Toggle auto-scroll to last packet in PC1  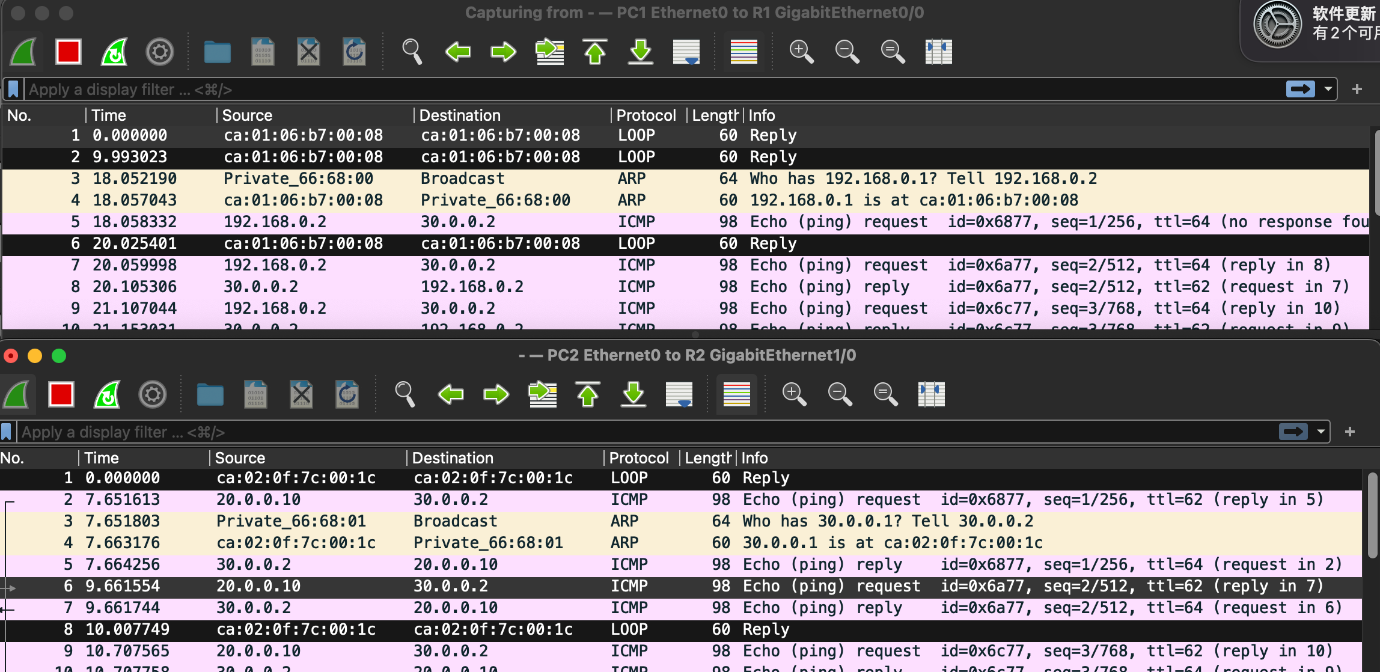coord(686,52)
